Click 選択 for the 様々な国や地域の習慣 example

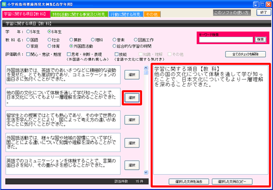(132, 143)
